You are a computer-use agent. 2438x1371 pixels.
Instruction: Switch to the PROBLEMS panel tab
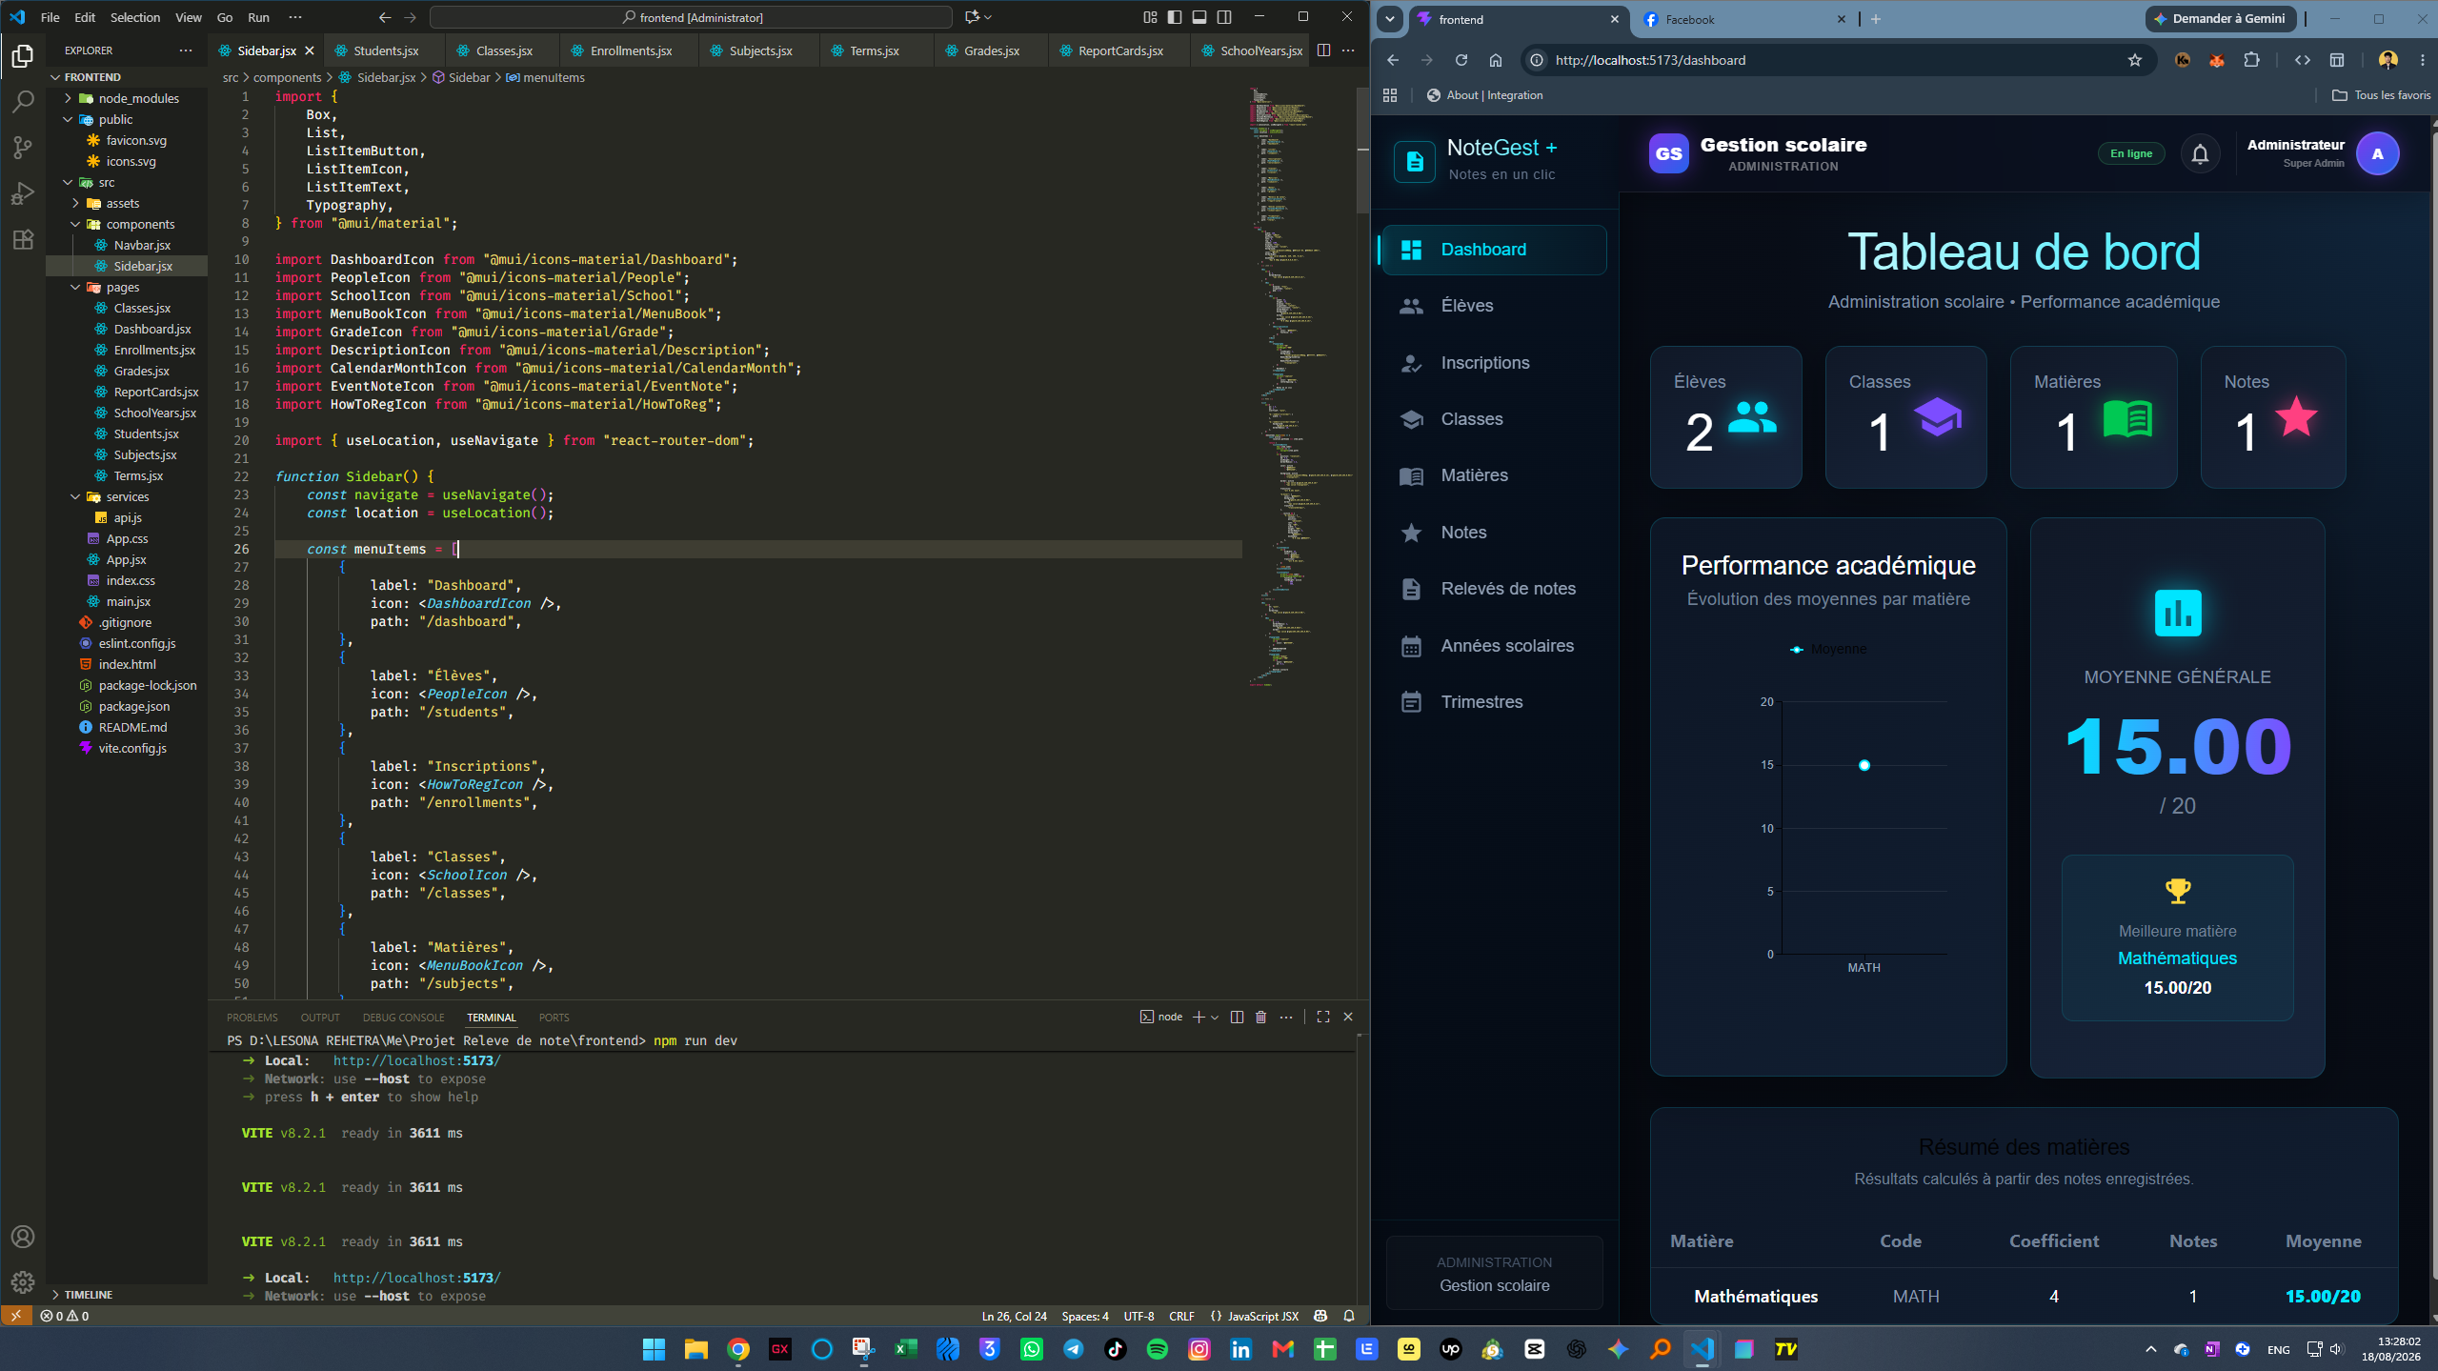pyautogui.click(x=252, y=1018)
